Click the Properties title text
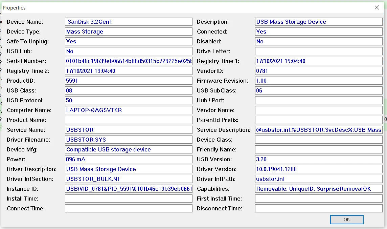 [14, 8]
